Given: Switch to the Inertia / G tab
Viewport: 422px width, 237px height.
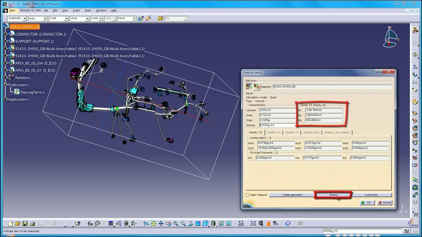Looking at the screenshot, I should (x=256, y=132).
